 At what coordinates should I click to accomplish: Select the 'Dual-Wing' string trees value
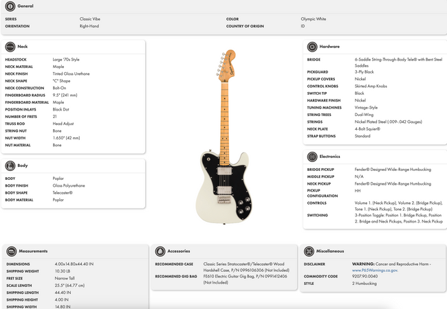pos(364,115)
